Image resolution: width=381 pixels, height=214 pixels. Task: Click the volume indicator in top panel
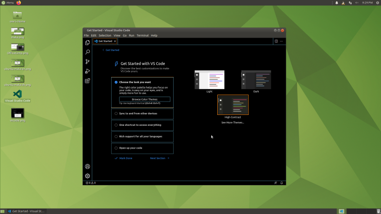coord(357,2)
